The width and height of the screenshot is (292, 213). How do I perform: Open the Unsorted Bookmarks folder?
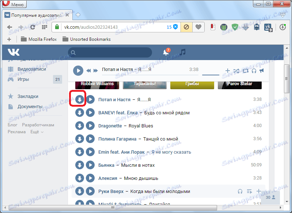(x=87, y=39)
